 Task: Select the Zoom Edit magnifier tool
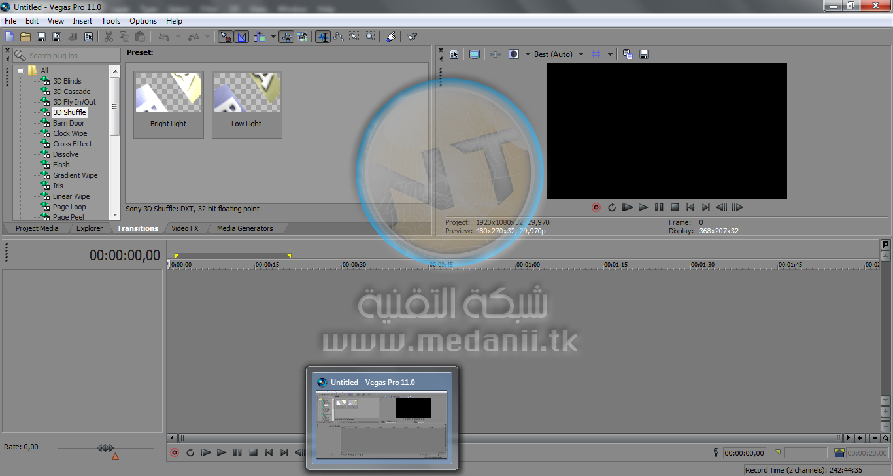pos(370,37)
